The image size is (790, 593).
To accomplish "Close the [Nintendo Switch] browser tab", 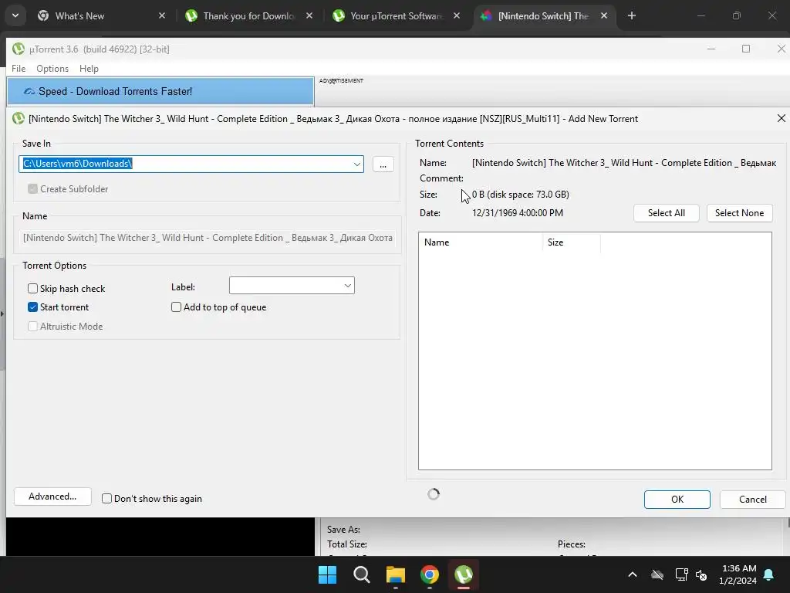I will [604, 15].
